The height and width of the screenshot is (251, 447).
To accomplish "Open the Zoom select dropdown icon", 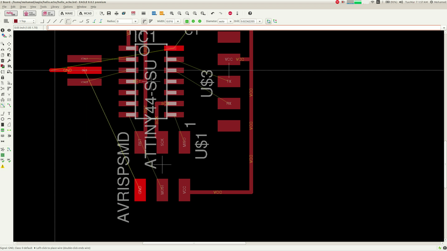I will click(203, 13).
